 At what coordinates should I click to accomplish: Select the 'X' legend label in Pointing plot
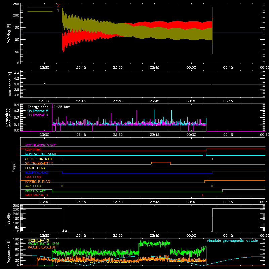tap(58, 6)
